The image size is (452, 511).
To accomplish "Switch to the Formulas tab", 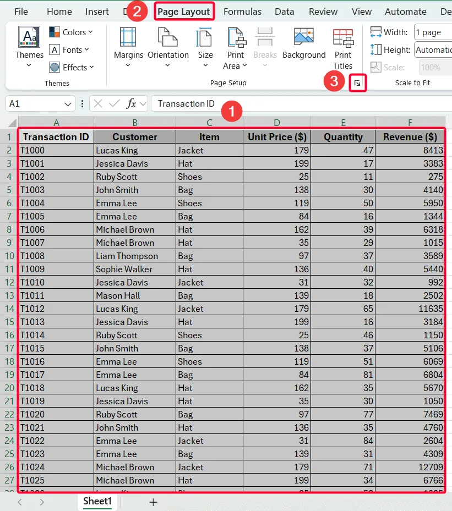I will point(242,12).
